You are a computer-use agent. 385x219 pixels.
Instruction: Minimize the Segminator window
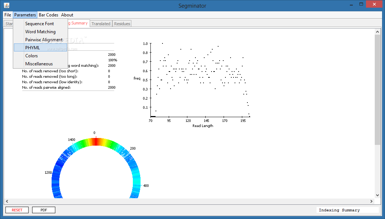(x=351, y=4)
